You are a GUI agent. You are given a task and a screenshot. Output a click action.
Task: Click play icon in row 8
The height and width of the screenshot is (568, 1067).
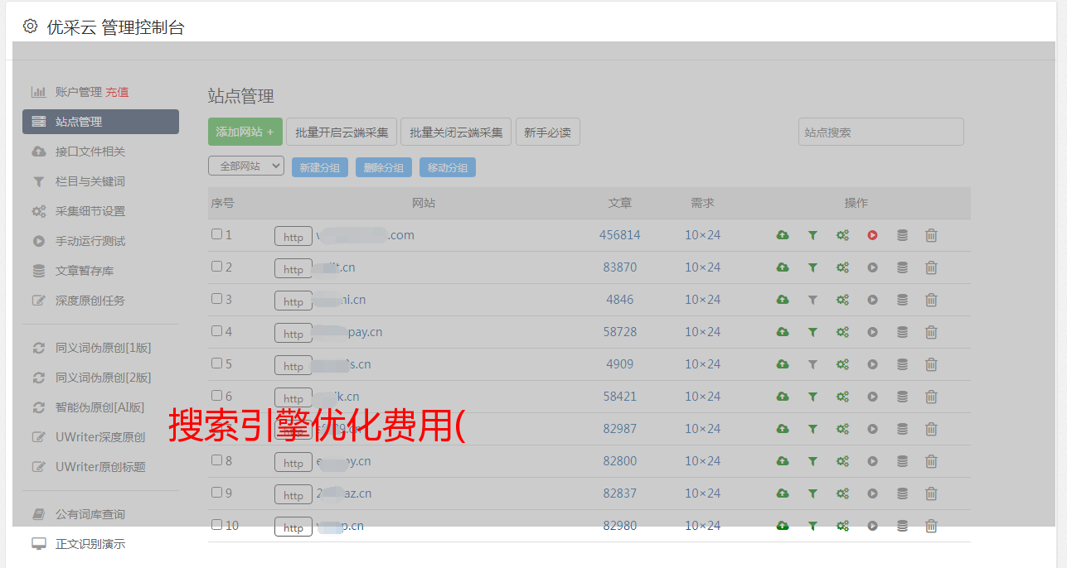pyautogui.click(x=872, y=461)
